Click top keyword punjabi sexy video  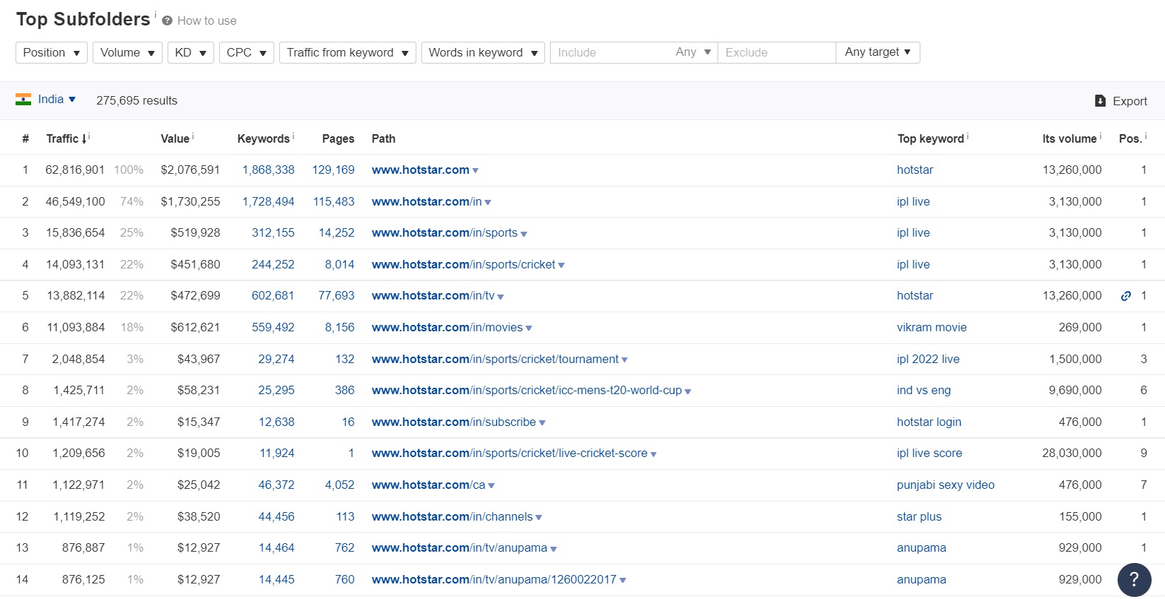(x=946, y=485)
